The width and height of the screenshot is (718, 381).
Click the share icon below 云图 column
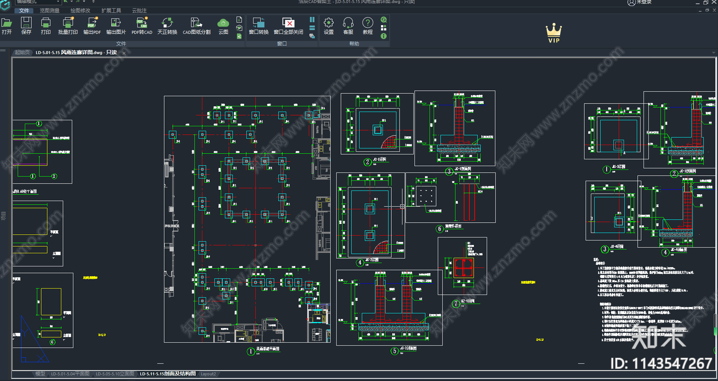point(239,36)
